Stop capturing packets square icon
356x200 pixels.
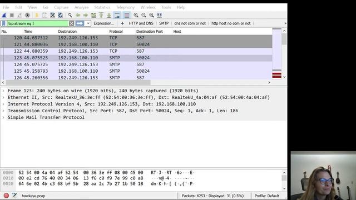(x=12, y=15)
